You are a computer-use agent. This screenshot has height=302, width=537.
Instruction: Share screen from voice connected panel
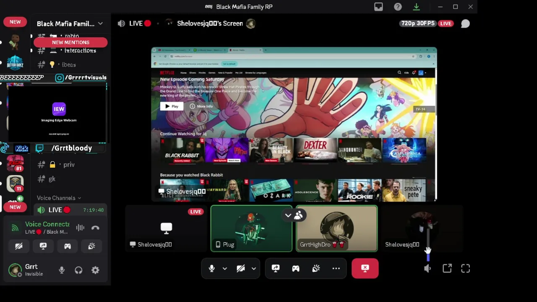point(43,246)
